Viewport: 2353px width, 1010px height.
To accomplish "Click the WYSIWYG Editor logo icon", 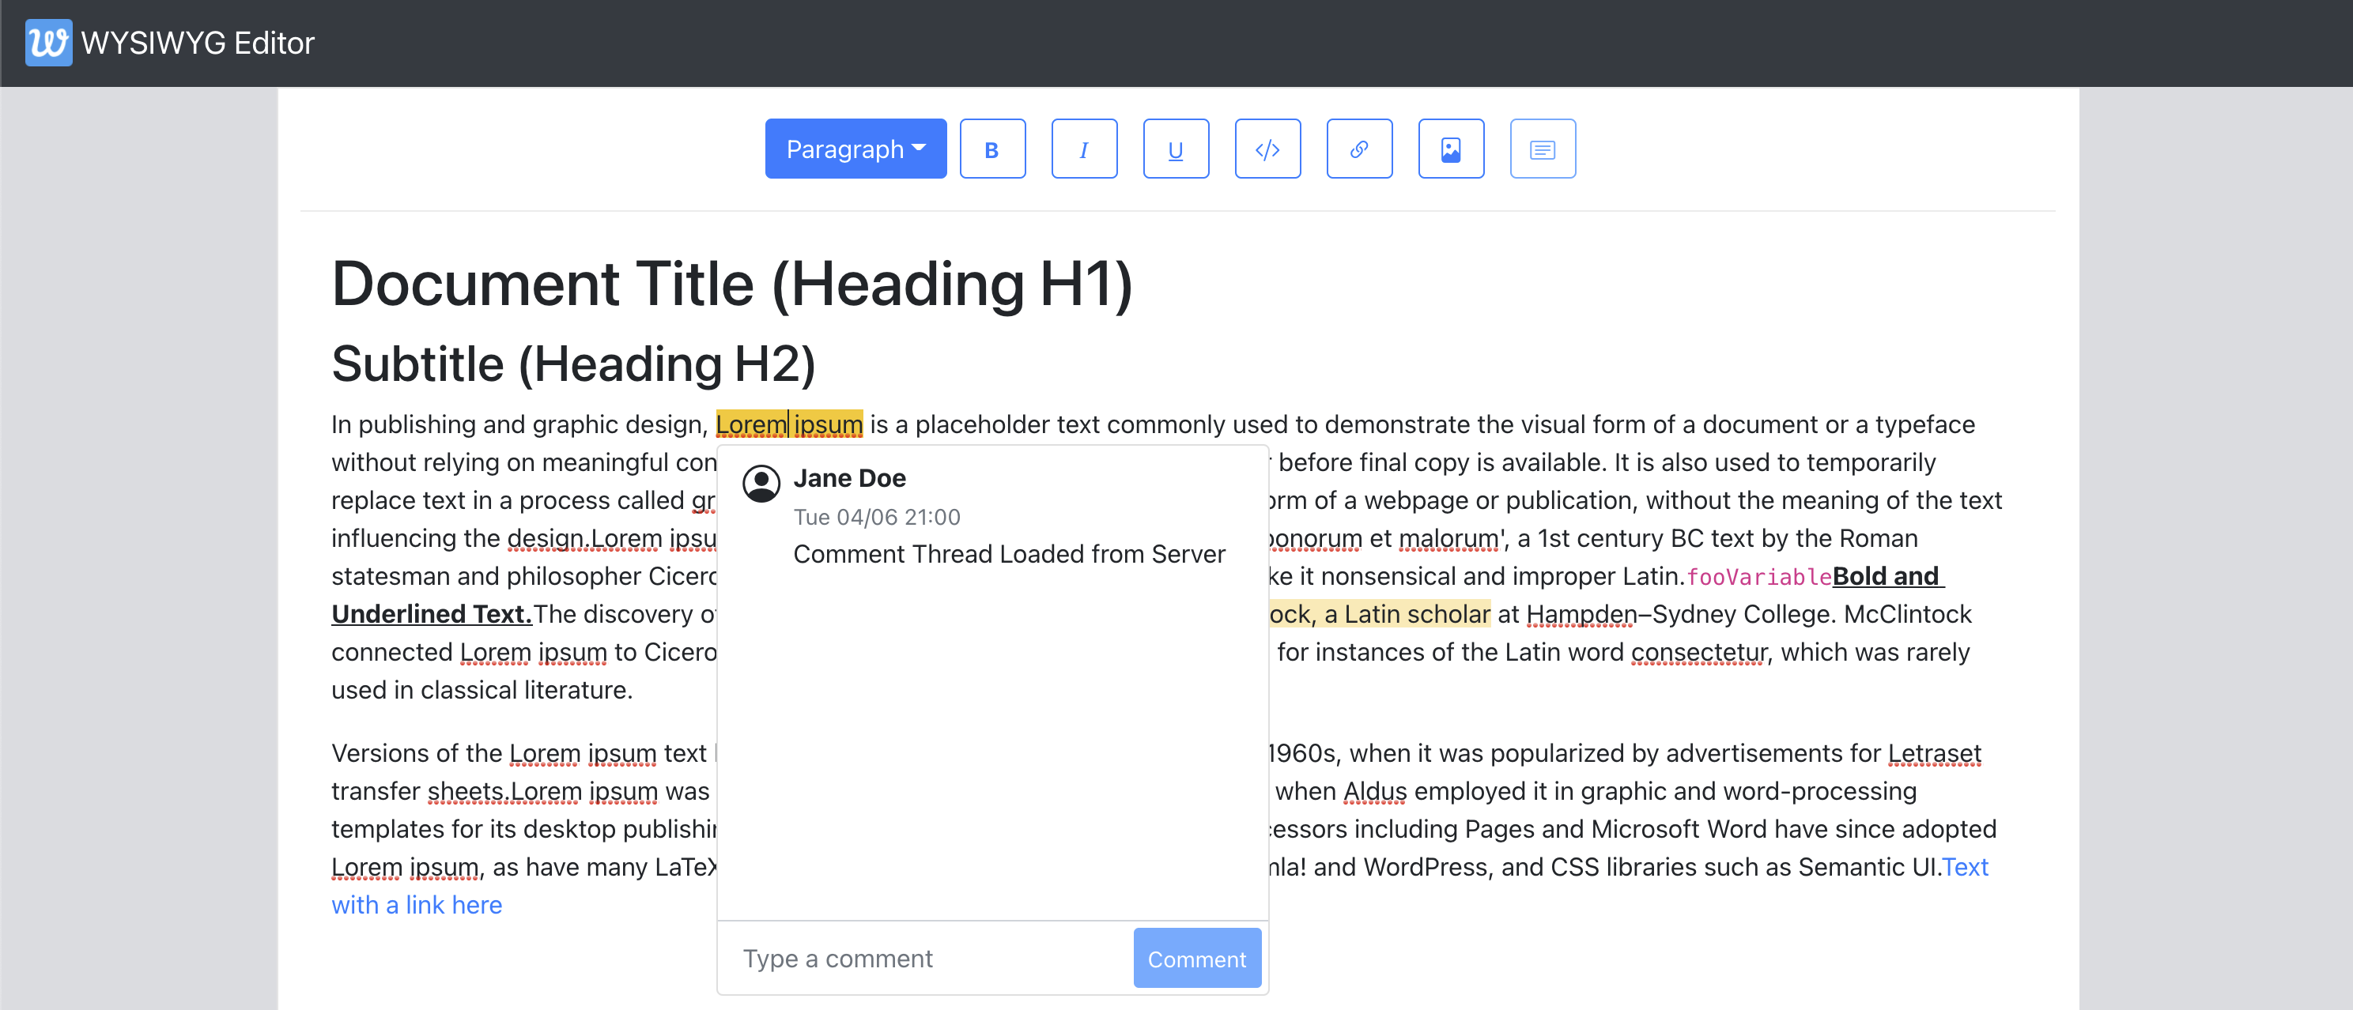I will click(48, 43).
